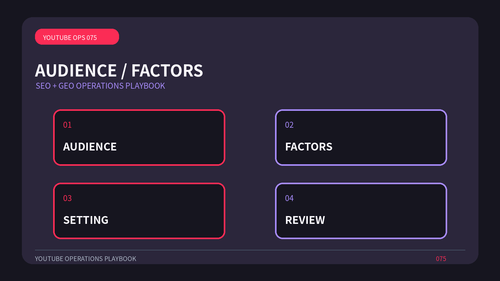Click the number 02 label

289,125
